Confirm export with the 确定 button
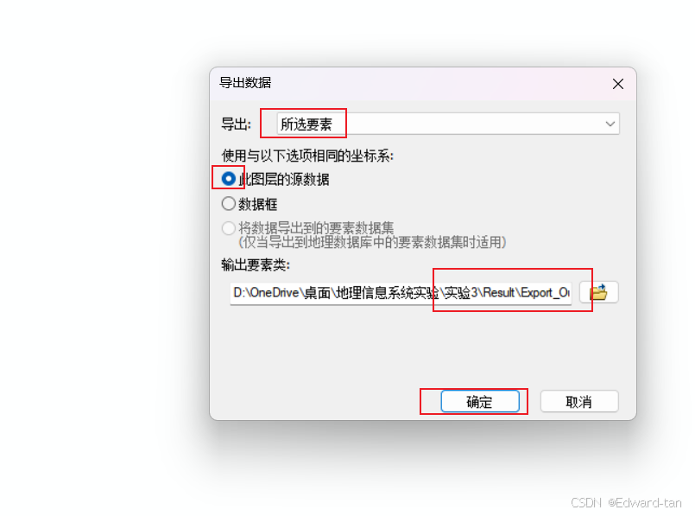 click(x=480, y=402)
